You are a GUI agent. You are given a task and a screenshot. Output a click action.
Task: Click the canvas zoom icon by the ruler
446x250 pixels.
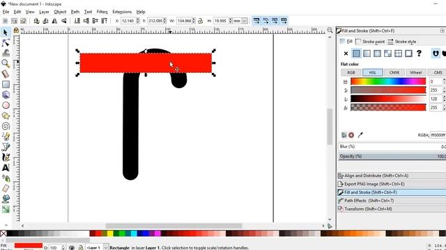[330, 30]
